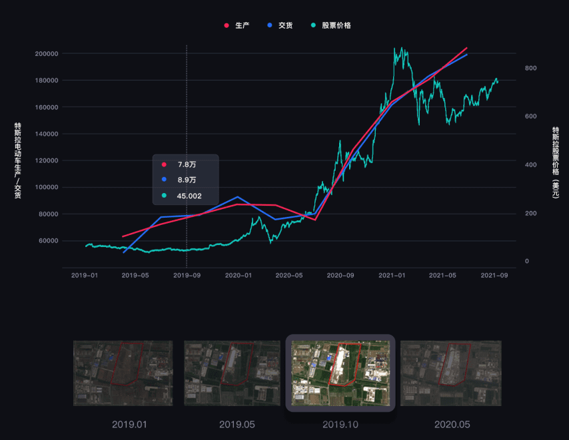569x440 pixels.
Task: Hide the 生产 series via its legend label
Action: tap(242, 25)
